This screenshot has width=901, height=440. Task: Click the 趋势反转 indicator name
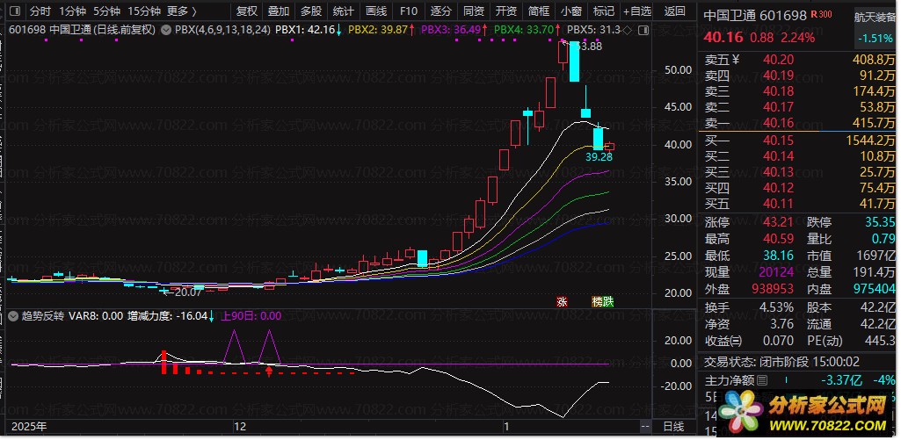pyautogui.click(x=43, y=316)
